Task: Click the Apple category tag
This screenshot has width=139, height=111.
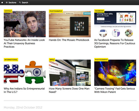Action: coord(52,60)
